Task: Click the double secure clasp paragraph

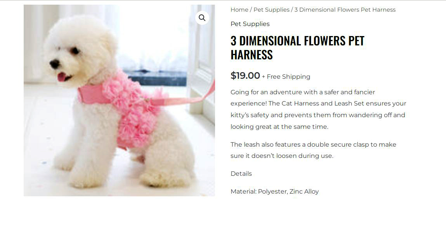Action: tap(313, 150)
